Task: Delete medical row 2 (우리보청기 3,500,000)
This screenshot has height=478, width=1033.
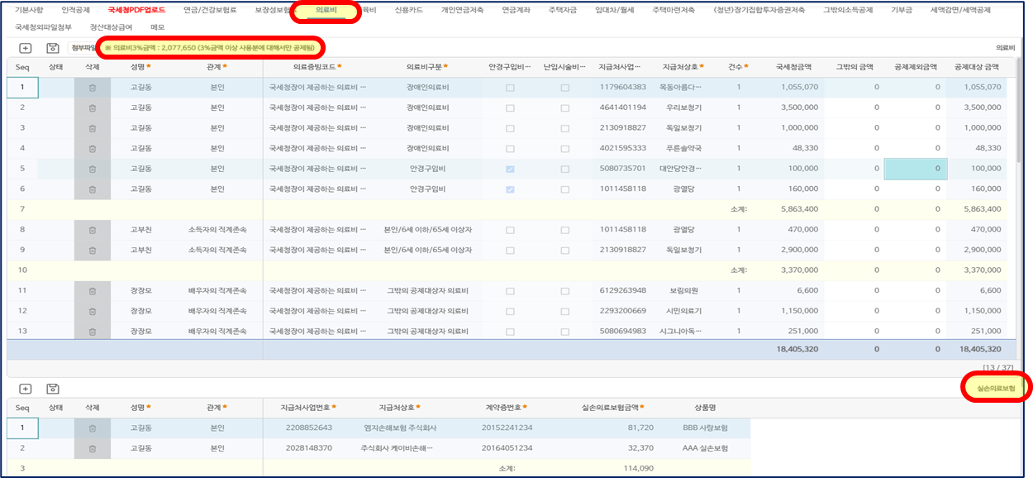Action: click(x=93, y=108)
